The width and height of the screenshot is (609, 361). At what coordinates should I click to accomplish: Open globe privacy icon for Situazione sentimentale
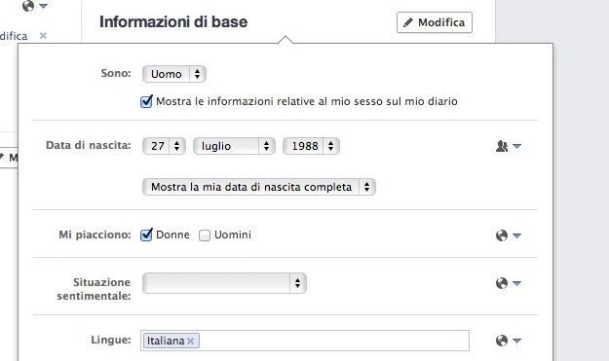coord(508,283)
